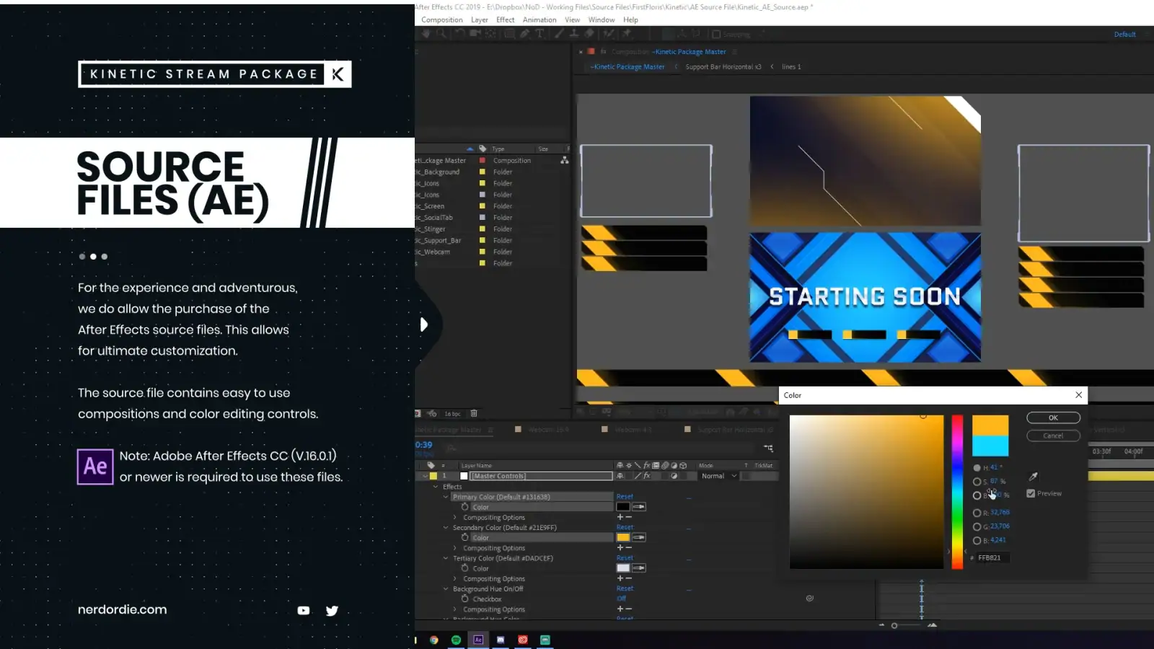The height and width of the screenshot is (649, 1154).
Task: Click Secondary Color's eyedropper icon
Action: click(639, 538)
